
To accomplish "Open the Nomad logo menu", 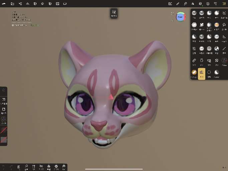I will coord(4,4).
